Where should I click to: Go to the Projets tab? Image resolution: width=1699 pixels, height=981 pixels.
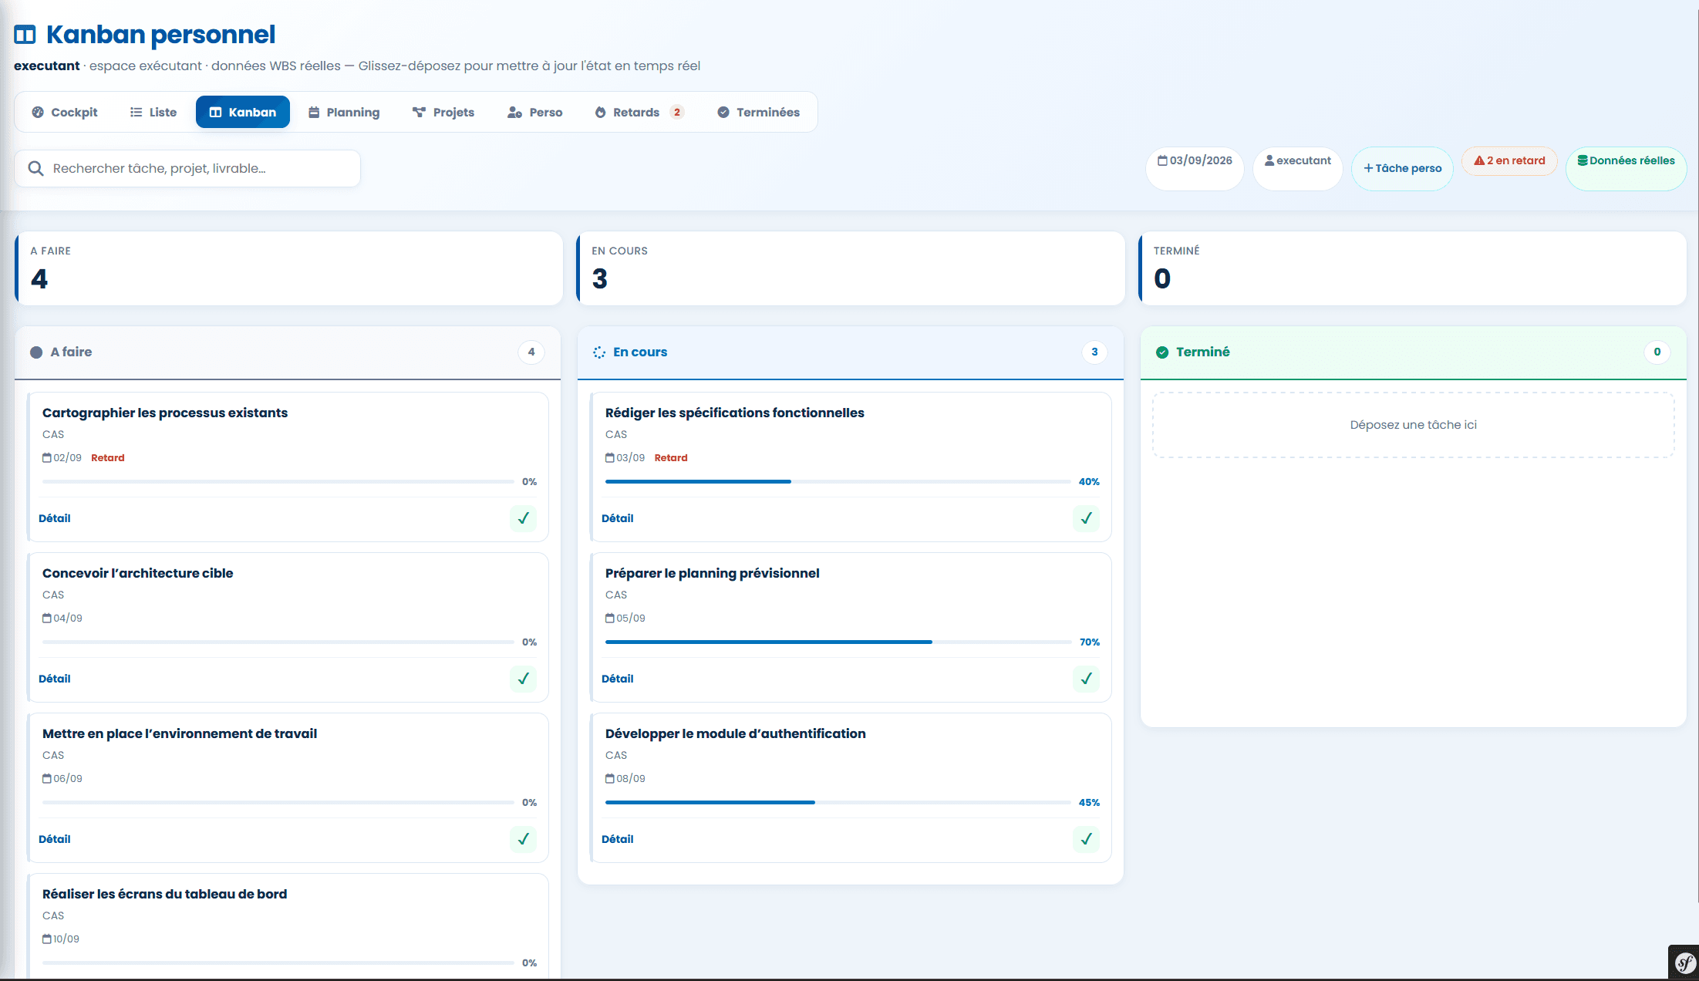[x=443, y=112]
